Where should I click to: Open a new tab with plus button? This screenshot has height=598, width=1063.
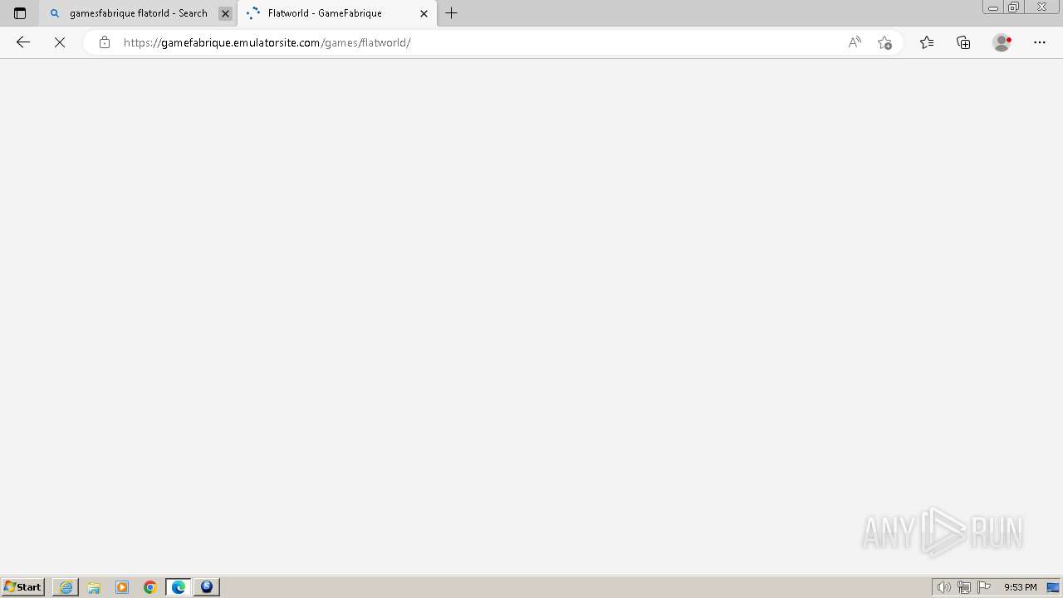(x=452, y=13)
